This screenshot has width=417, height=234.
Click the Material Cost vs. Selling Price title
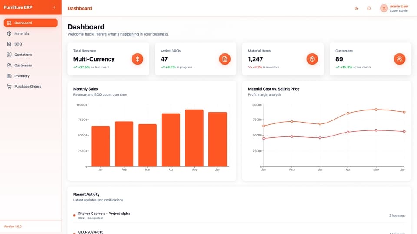click(x=274, y=89)
